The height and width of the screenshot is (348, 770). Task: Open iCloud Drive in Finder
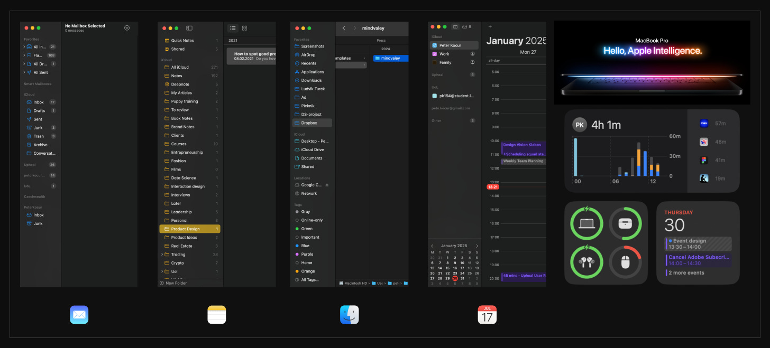click(x=312, y=149)
